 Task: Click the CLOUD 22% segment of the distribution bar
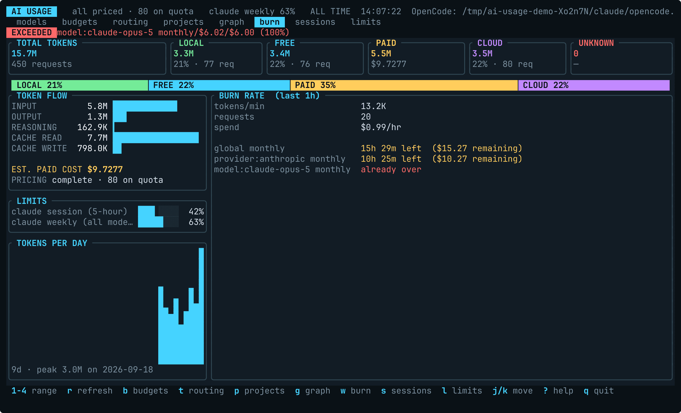594,85
